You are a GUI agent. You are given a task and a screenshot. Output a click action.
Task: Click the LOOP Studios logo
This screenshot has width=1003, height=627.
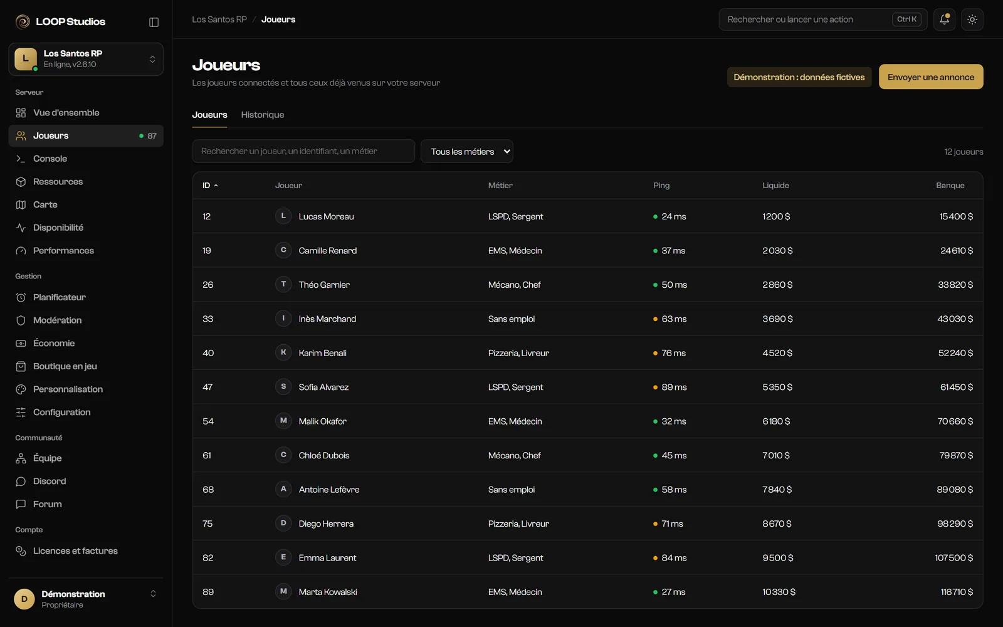60,22
